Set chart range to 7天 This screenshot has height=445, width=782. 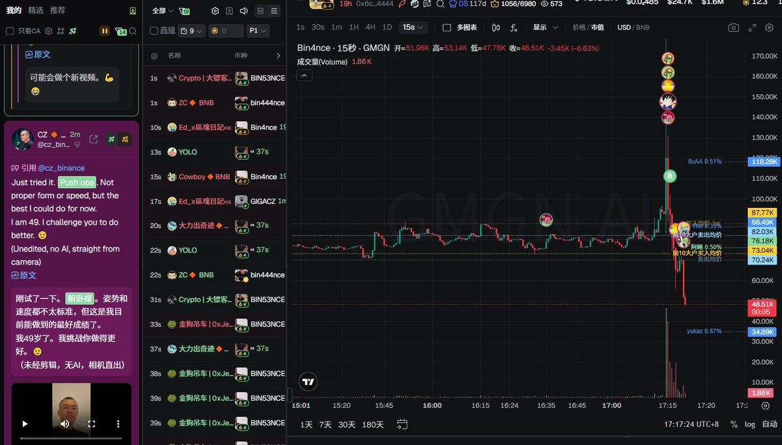(x=325, y=424)
